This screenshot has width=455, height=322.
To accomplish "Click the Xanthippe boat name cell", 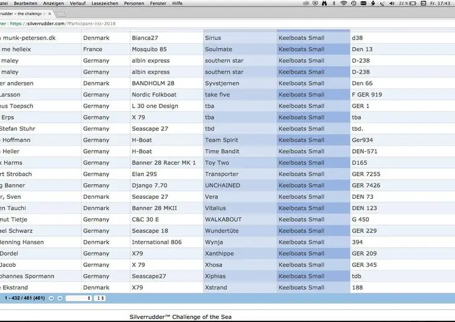I will [220, 253].
